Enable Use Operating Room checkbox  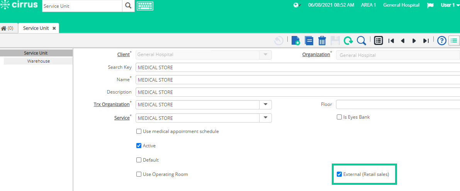tap(139, 174)
